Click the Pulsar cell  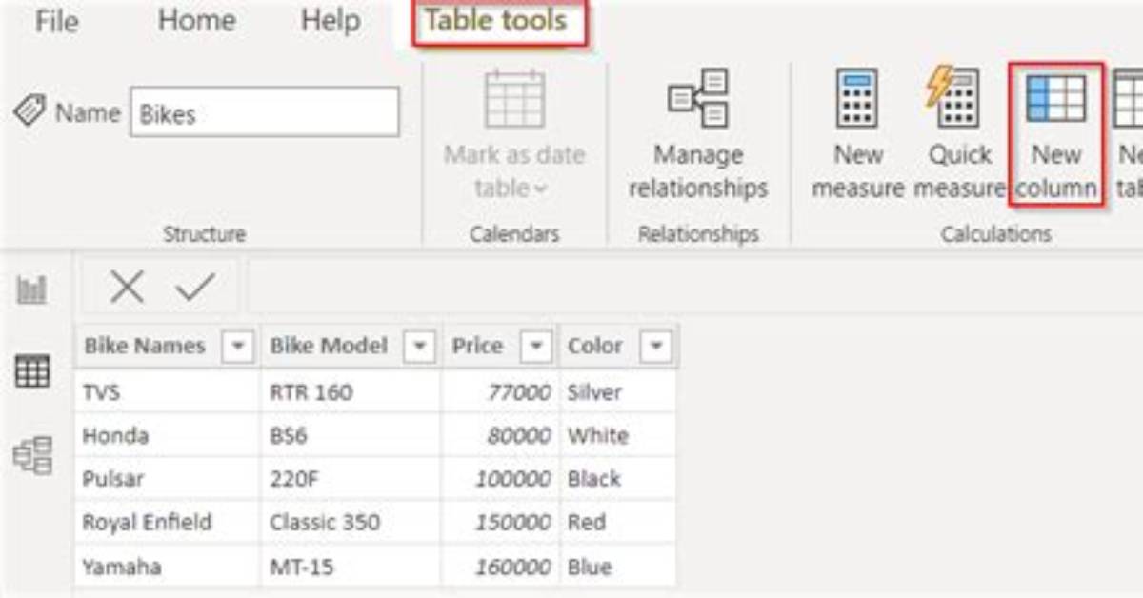(167, 479)
